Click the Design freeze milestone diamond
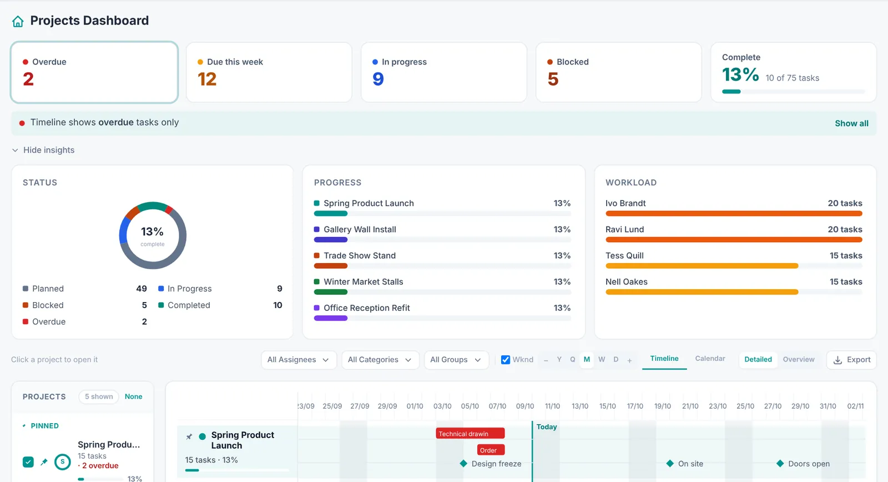Image resolution: width=888 pixels, height=482 pixels. pos(463,463)
